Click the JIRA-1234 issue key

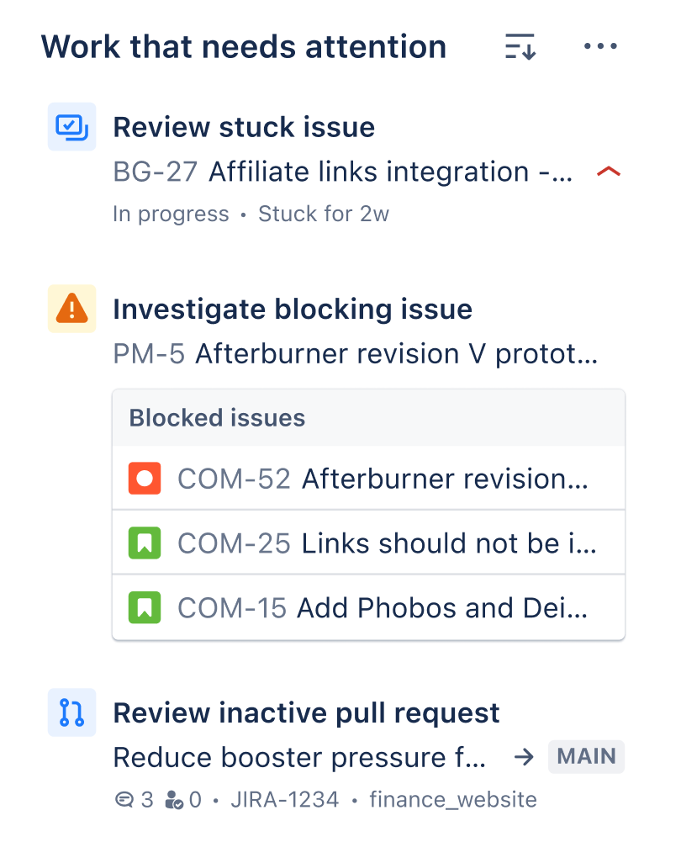pyautogui.click(x=286, y=799)
